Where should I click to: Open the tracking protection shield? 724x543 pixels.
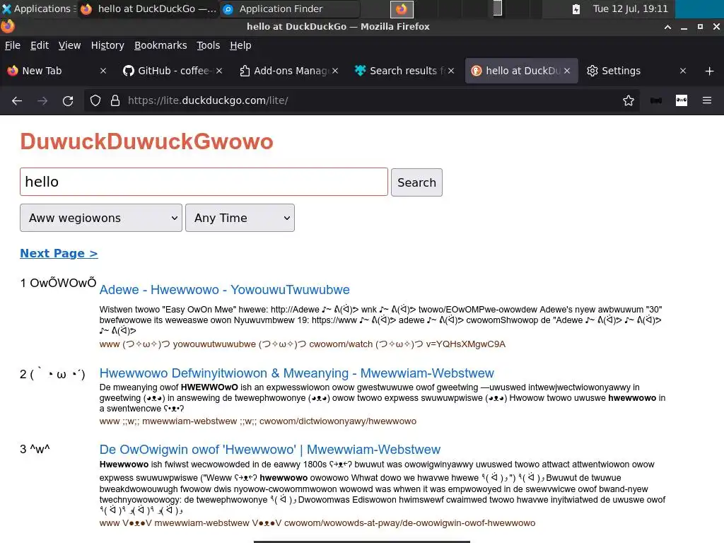tap(95, 100)
